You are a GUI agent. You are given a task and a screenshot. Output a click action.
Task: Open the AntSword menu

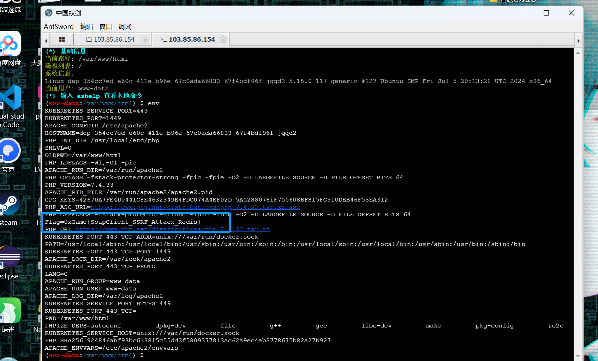59,27
